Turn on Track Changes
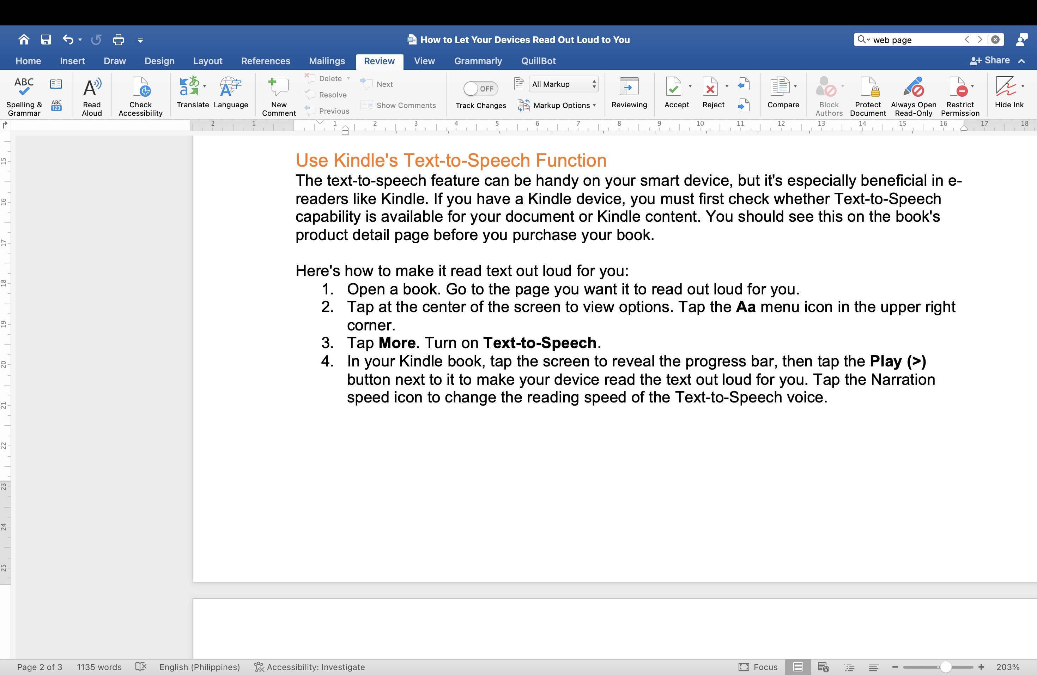 coord(480,89)
